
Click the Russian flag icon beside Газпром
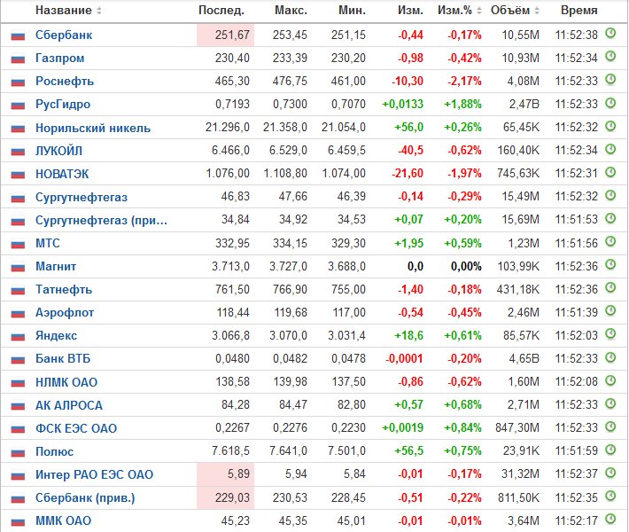tap(18, 59)
